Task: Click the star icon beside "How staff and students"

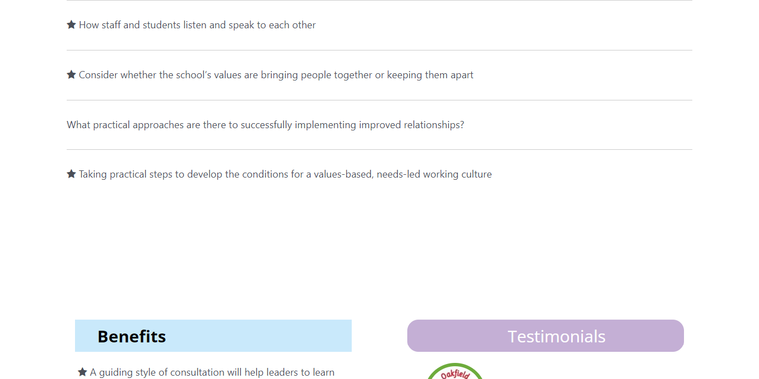Action: (x=71, y=25)
